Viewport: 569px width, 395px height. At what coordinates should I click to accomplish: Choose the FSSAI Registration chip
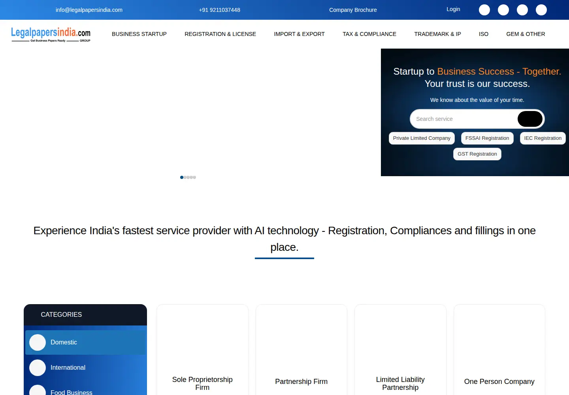487,138
